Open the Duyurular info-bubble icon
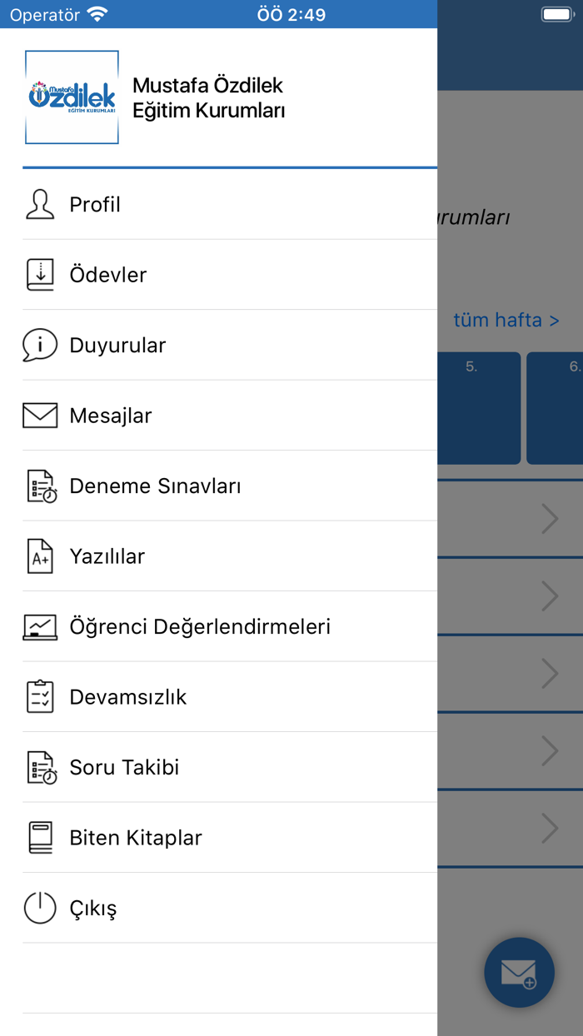 (39, 345)
